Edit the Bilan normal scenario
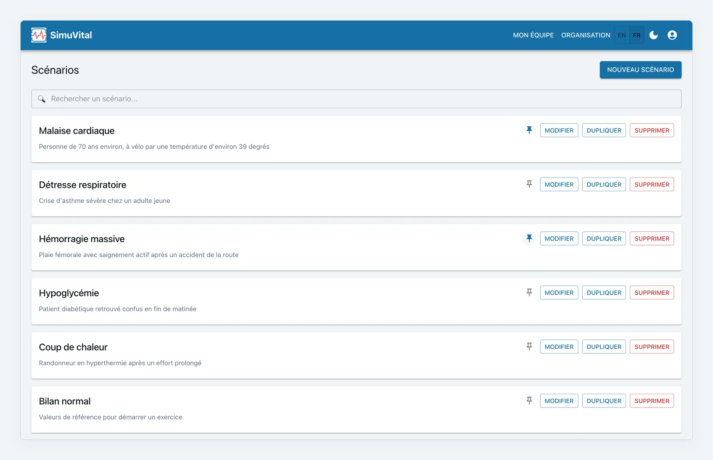The height and width of the screenshot is (460, 713). tap(559, 401)
